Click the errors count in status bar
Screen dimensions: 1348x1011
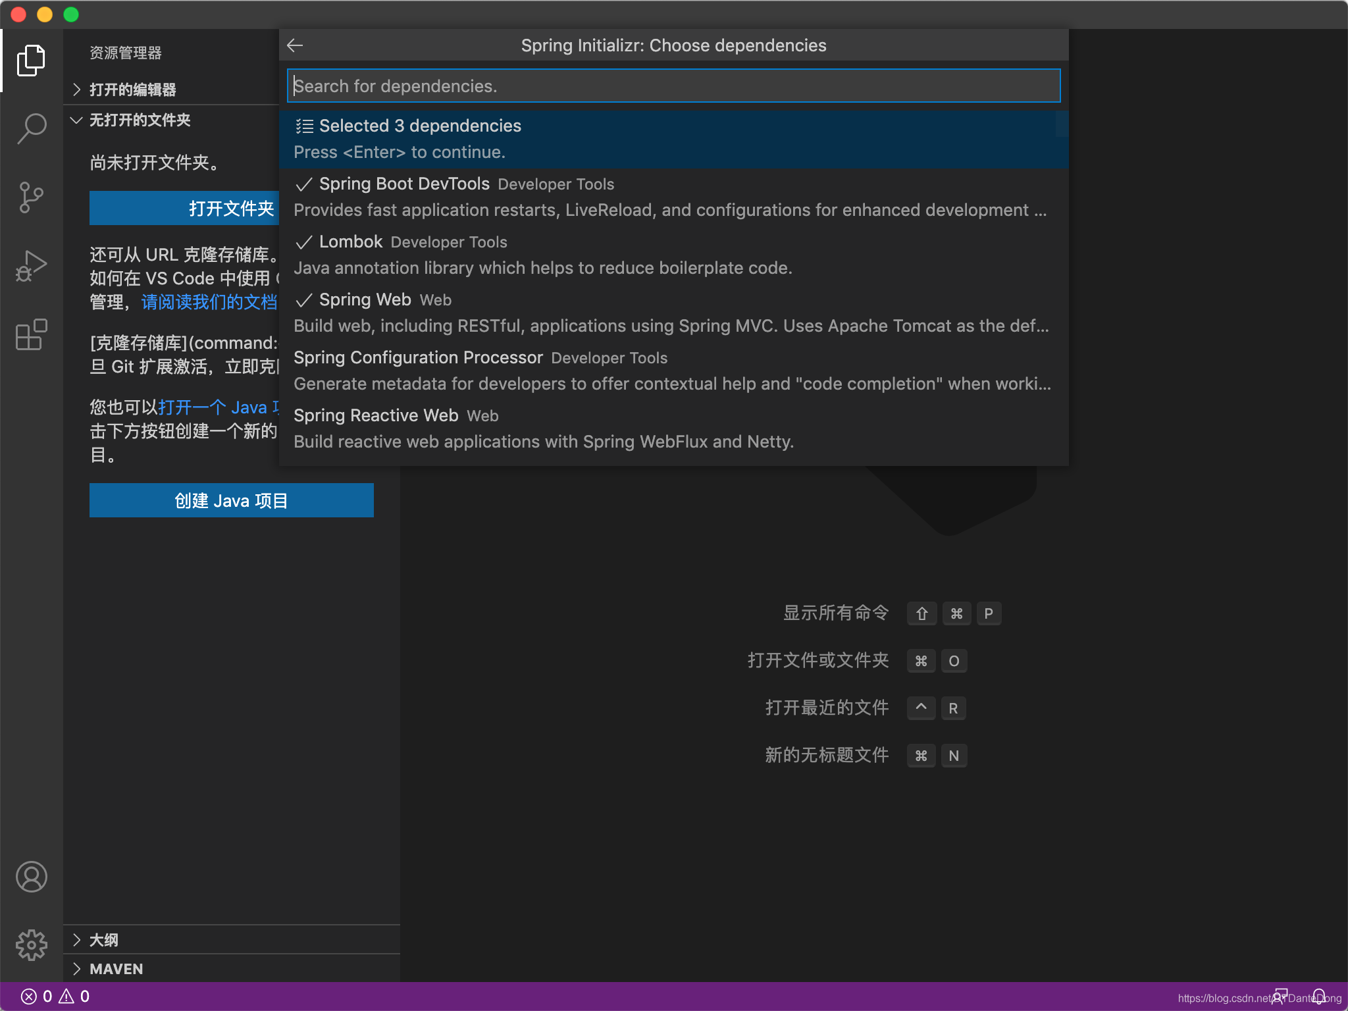37,997
